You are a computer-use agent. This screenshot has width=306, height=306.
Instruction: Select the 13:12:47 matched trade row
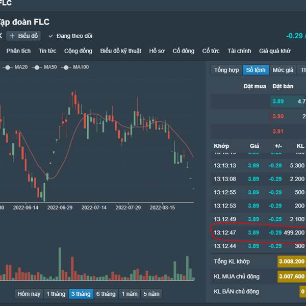tap(259, 233)
